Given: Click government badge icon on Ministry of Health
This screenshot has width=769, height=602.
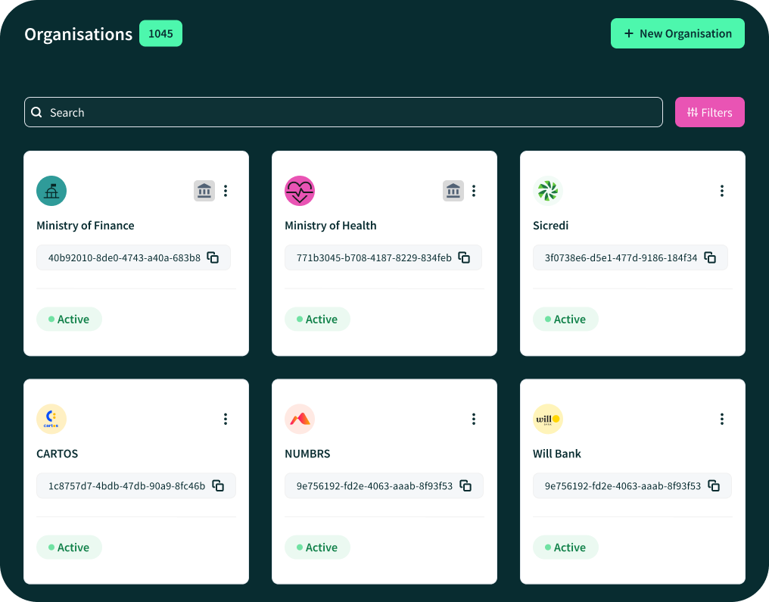Looking at the screenshot, I should tap(453, 191).
